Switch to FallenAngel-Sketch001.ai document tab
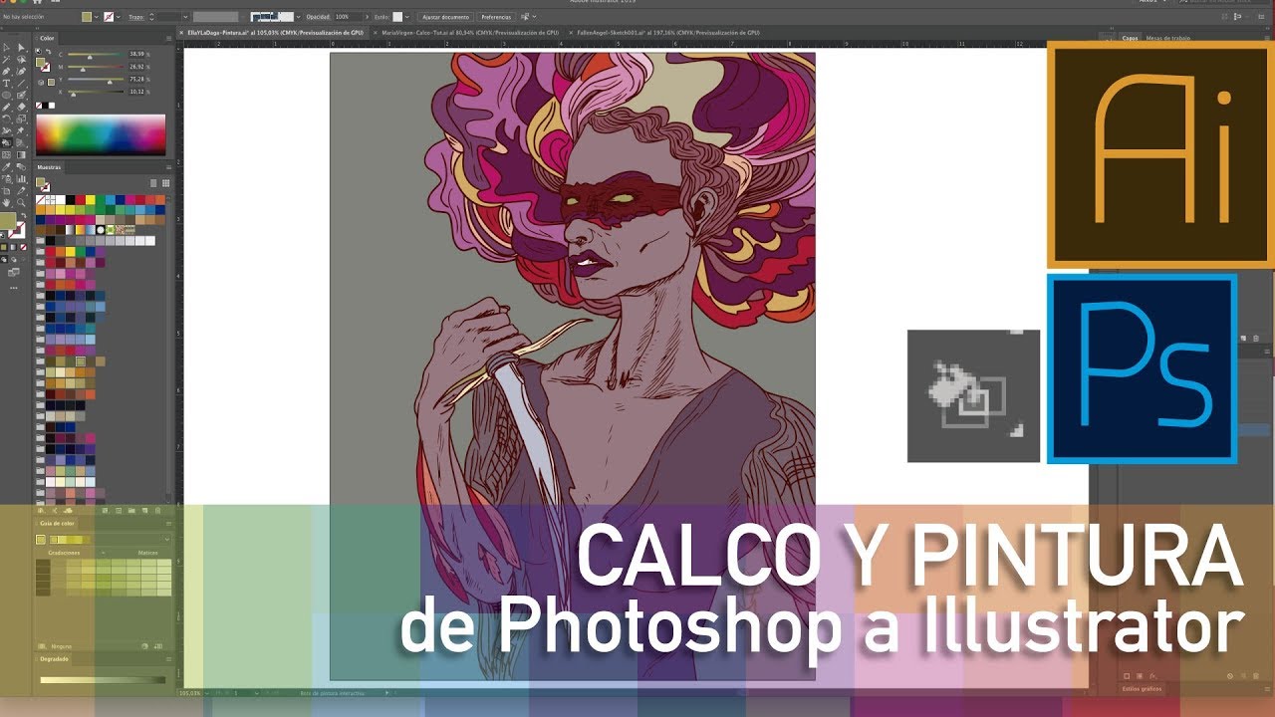This screenshot has height=717, width=1275. (668, 33)
